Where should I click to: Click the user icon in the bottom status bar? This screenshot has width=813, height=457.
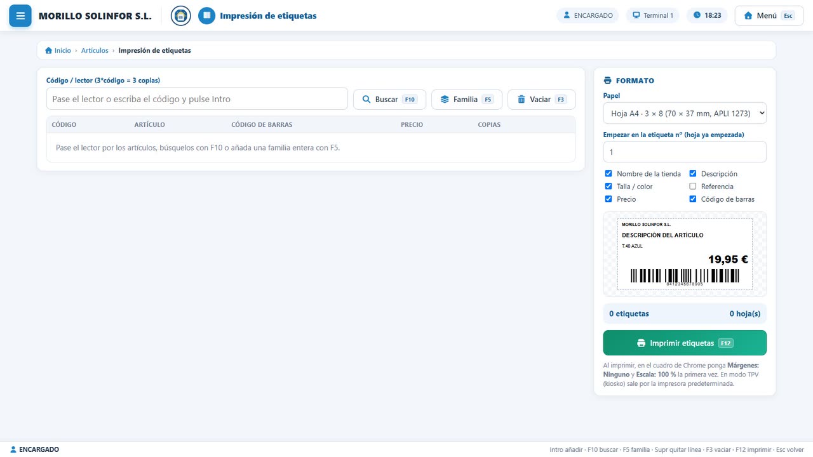(13, 449)
